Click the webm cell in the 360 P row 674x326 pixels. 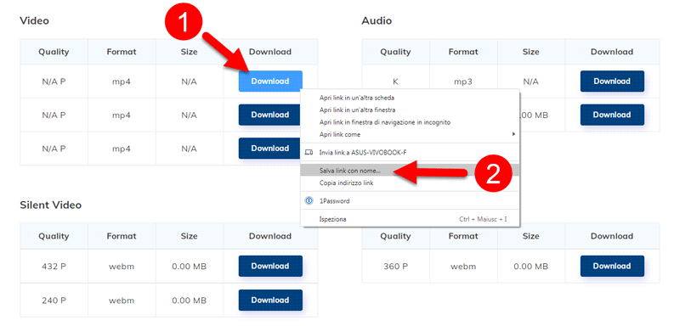pos(463,267)
